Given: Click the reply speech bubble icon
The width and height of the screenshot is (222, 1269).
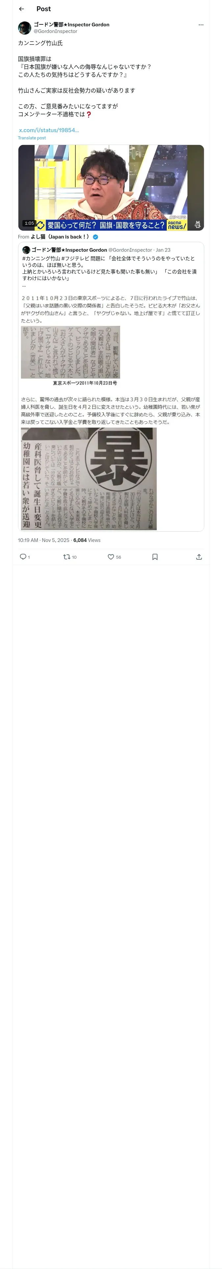Looking at the screenshot, I should point(23,557).
